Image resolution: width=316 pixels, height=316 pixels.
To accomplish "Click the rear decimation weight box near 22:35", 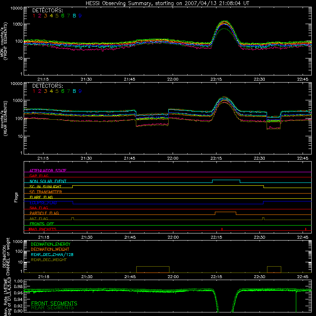I will pyautogui.click(x=274, y=269).
